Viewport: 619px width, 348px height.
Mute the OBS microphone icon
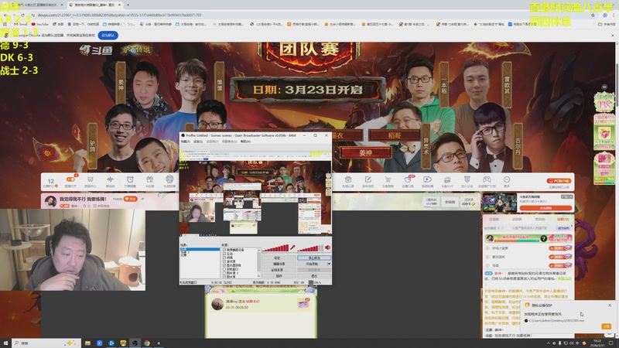click(292, 247)
